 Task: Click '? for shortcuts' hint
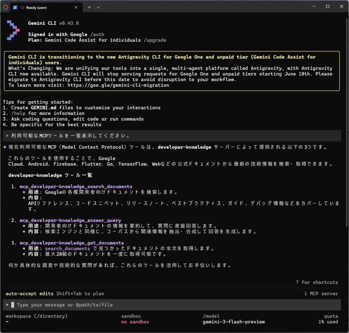point(317,282)
